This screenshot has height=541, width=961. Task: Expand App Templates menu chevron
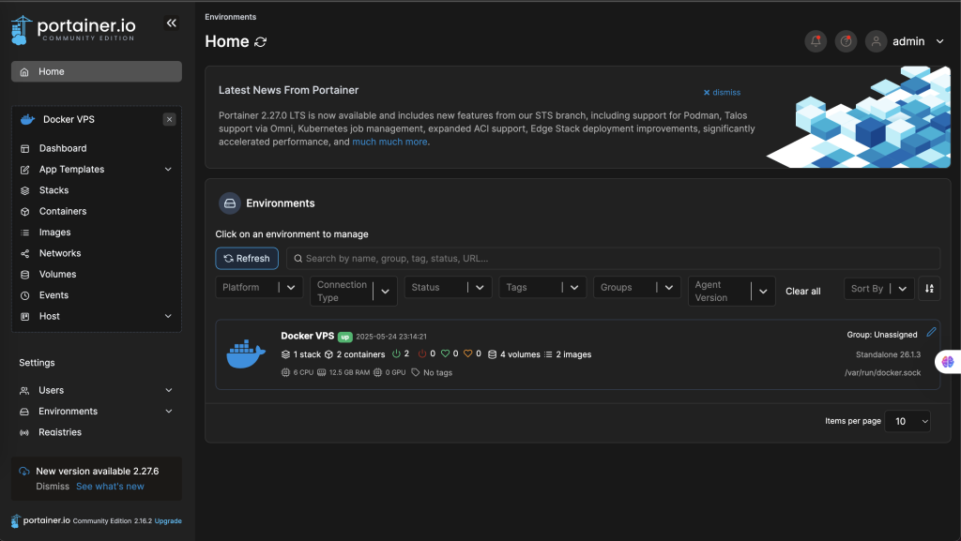pos(168,170)
